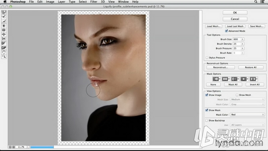Click the Brush Pressure value field

pos(237,48)
